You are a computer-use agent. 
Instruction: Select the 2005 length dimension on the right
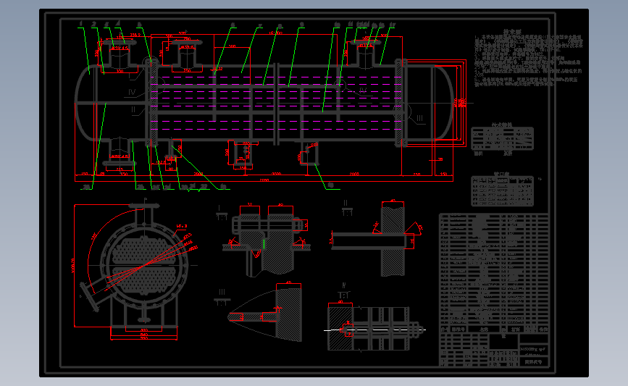354,174
